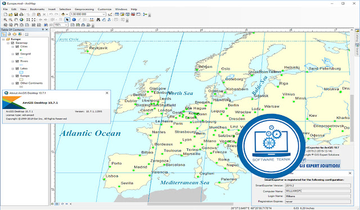Open the Customize menu
This screenshot has width=360, height=210.
[x=105, y=9]
